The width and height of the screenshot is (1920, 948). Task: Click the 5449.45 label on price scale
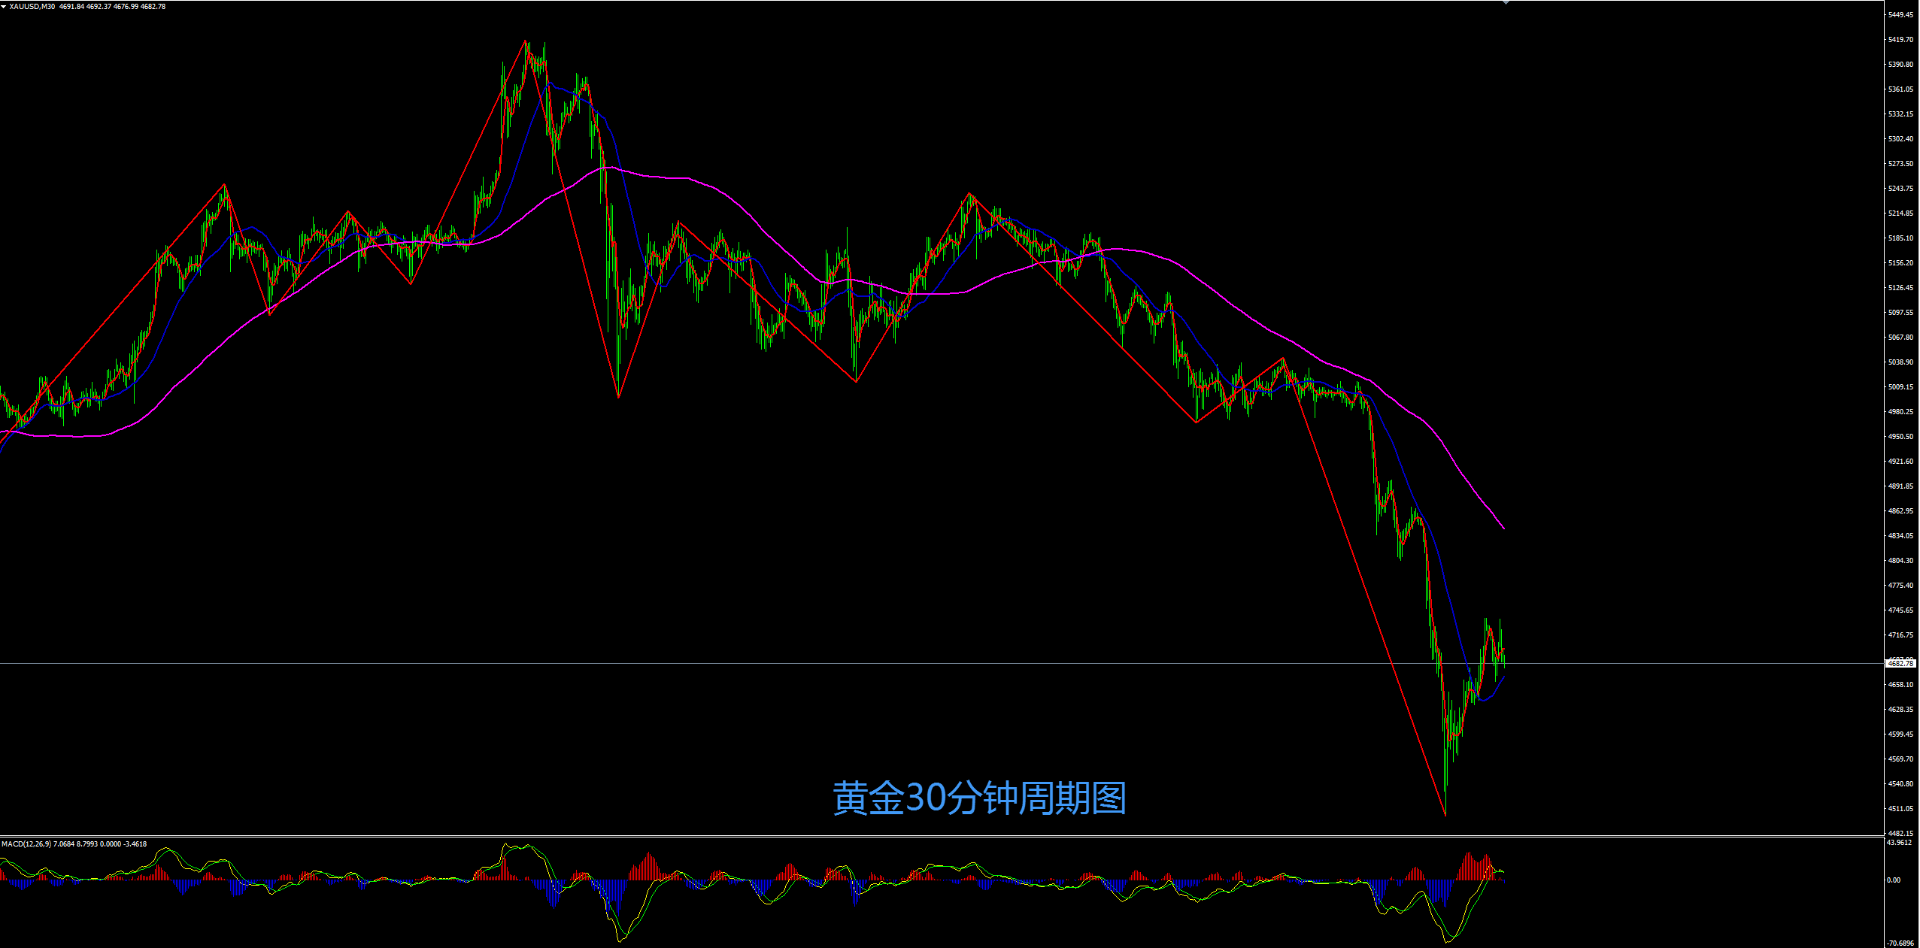[x=1900, y=15]
